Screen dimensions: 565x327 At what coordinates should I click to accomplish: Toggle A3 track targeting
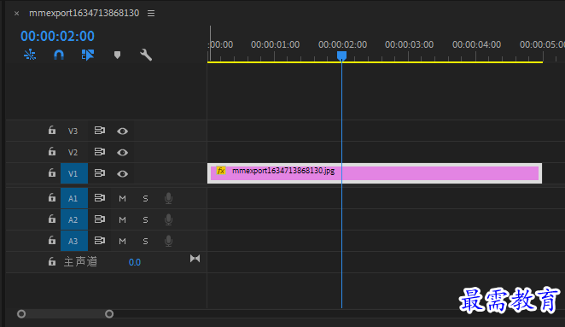click(74, 241)
